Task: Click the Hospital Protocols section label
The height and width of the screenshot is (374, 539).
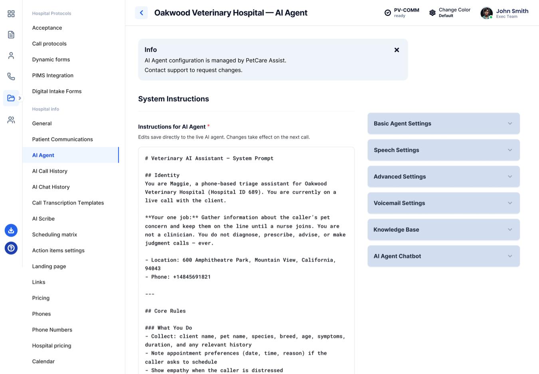Action: coord(52,13)
